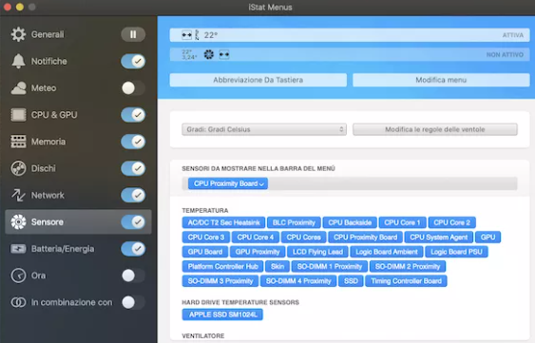This screenshot has height=343, width=535.
Task: Click the Notifiche bell icon
Action: tap(18, 61)
